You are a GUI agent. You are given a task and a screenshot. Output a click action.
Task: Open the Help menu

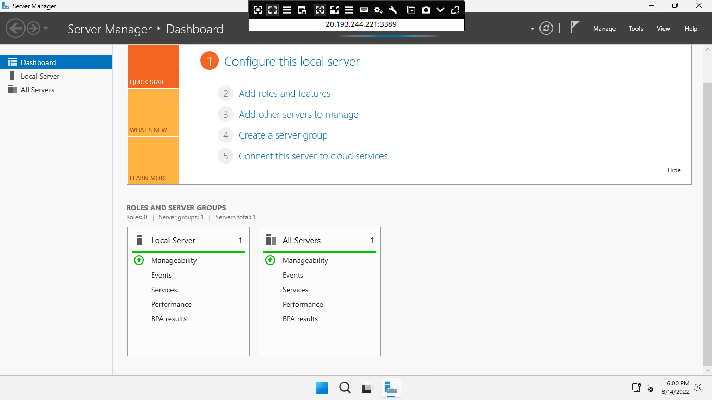(691, 29)
